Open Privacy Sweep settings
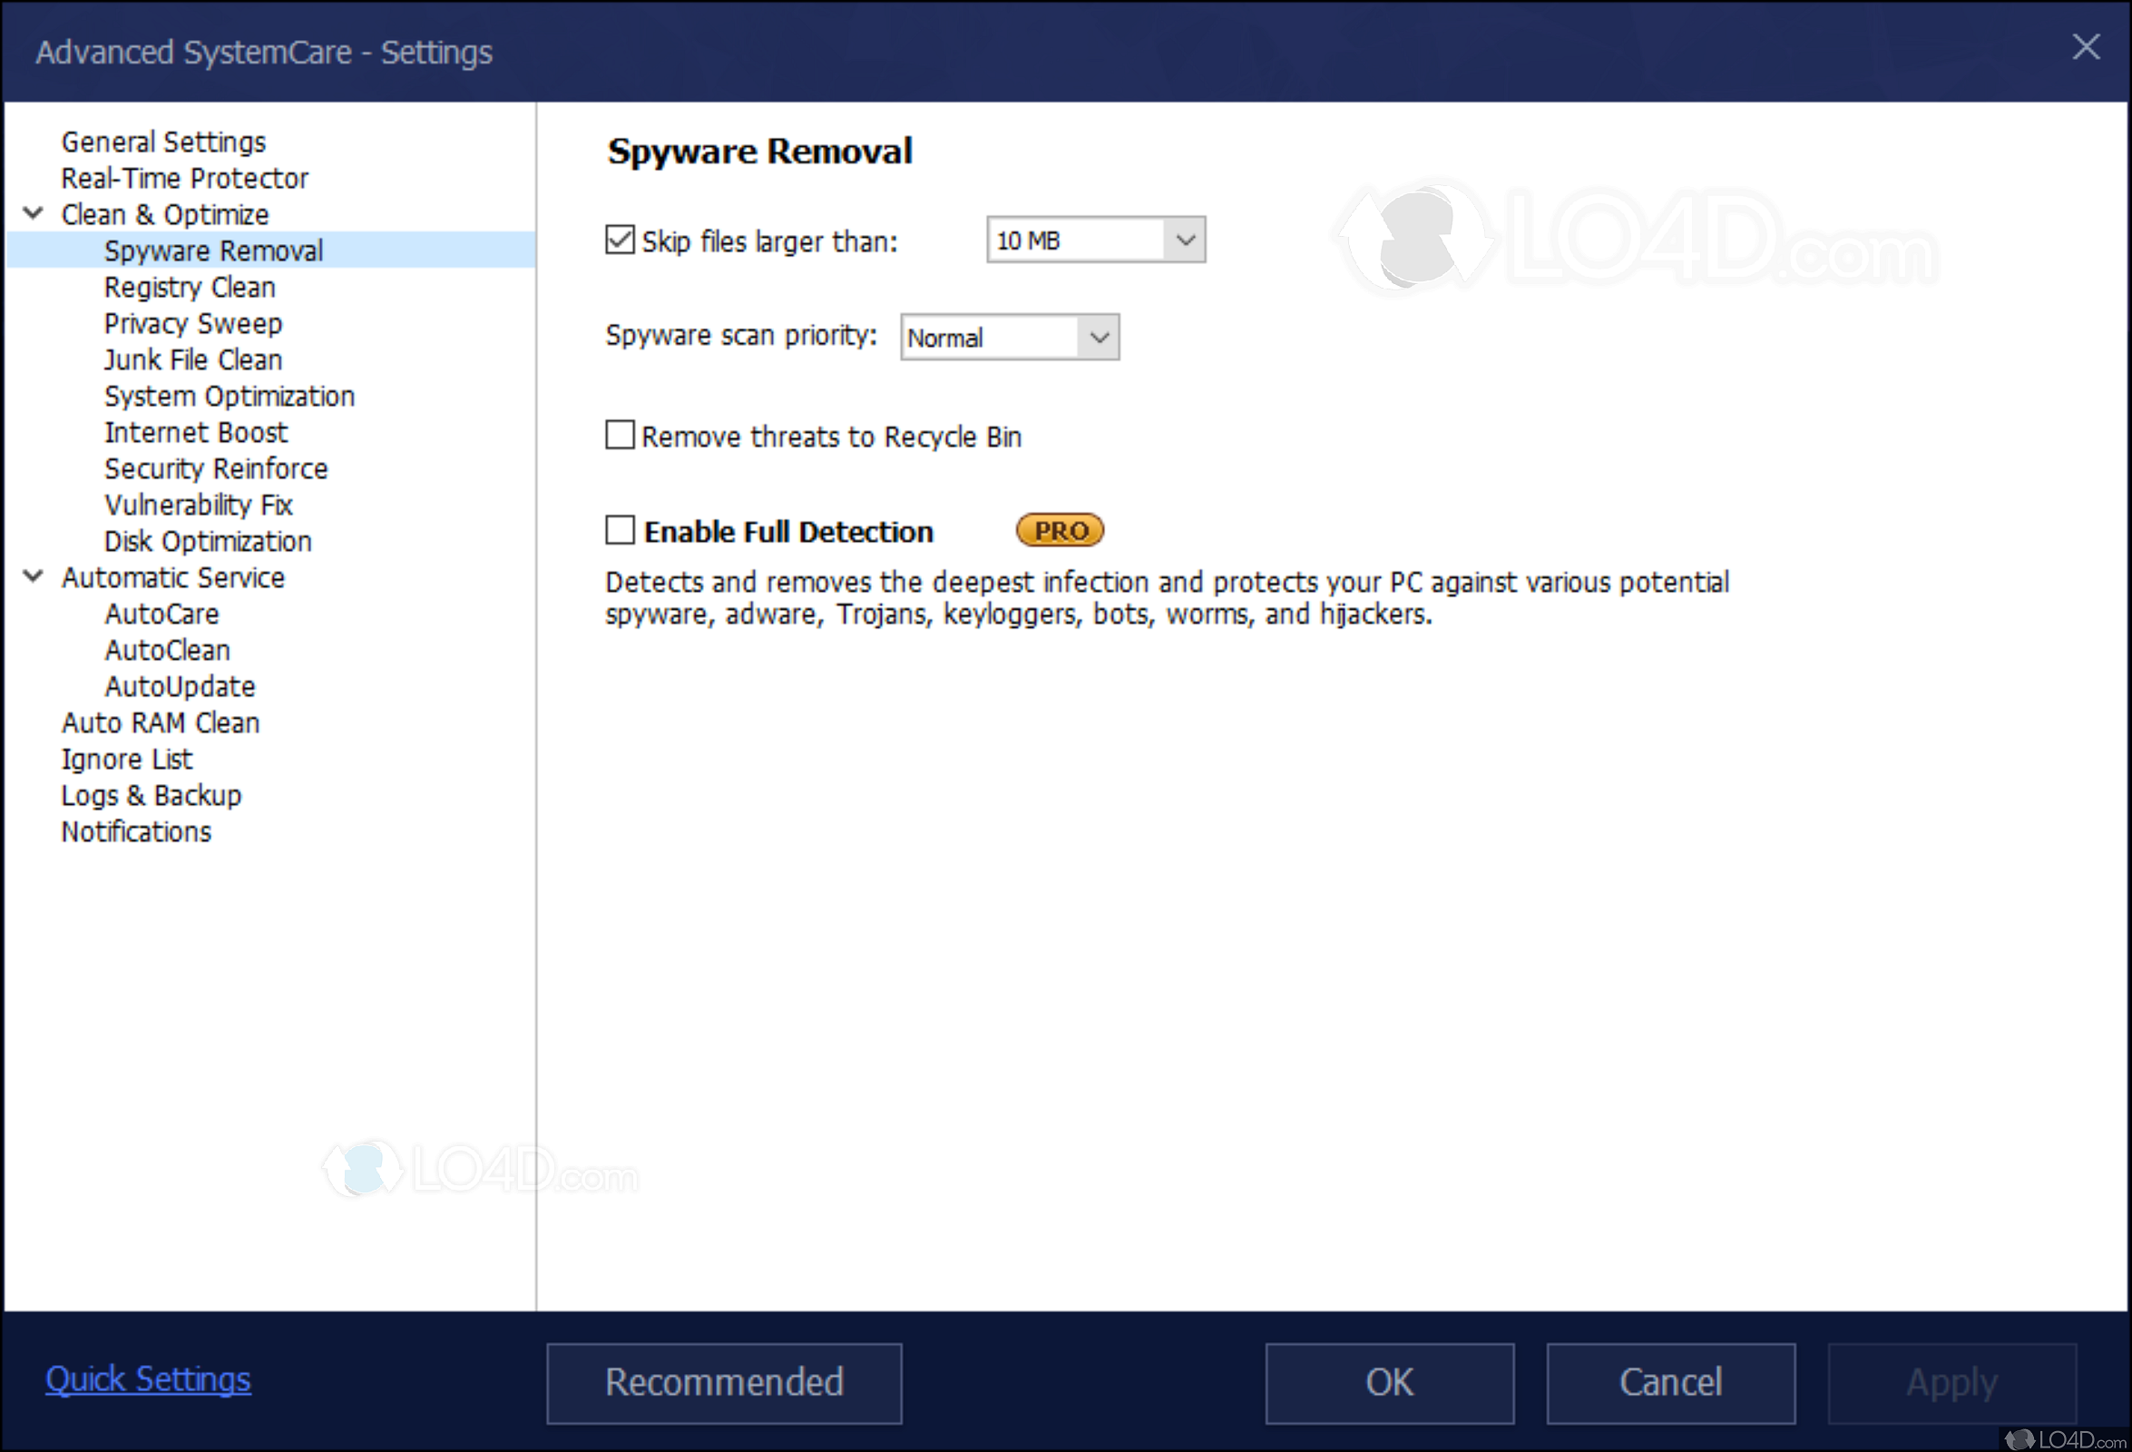The width and height of the screenshot is (2132, 1452). coord(192,323)
